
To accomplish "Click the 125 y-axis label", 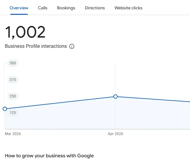I will [13, 113].
